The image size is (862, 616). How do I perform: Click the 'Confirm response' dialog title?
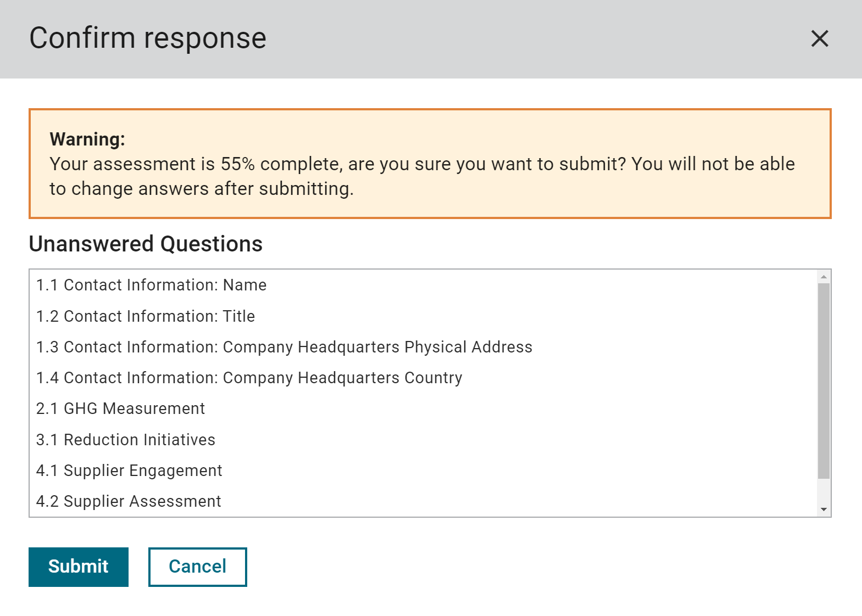[148, 38]
